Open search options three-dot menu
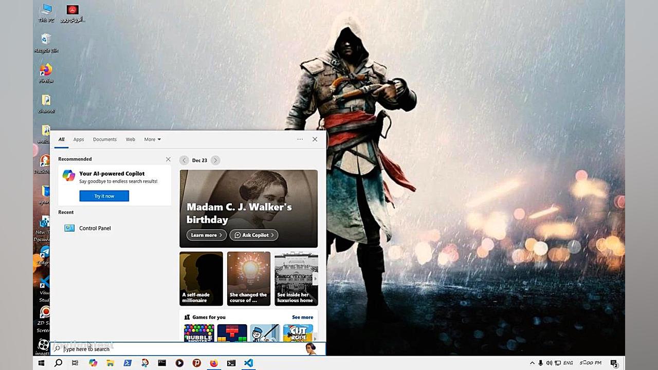This screenshot has height=370, width=658. click(300, 139)
